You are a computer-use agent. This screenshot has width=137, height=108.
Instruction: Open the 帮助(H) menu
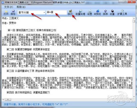(x=21, y=7)
